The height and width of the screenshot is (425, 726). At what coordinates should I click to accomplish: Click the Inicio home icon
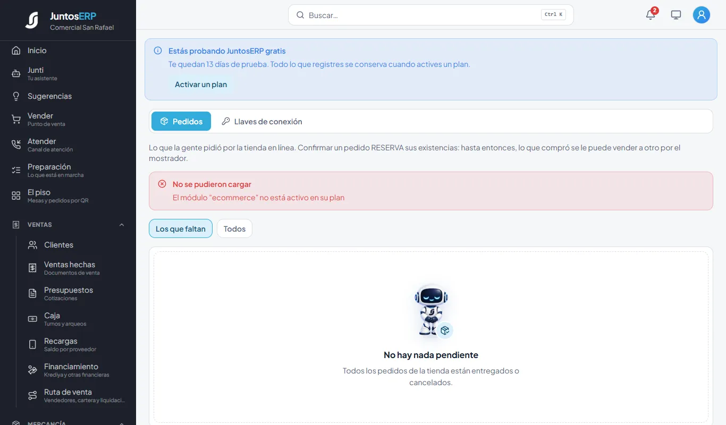coord(16,50)
